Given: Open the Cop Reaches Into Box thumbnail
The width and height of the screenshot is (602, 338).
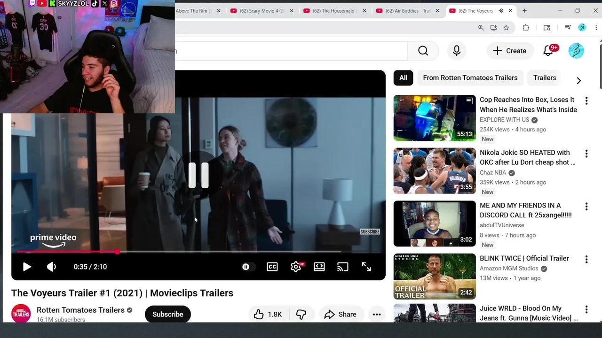Looking at the screenshot, I should pos(435,118).
